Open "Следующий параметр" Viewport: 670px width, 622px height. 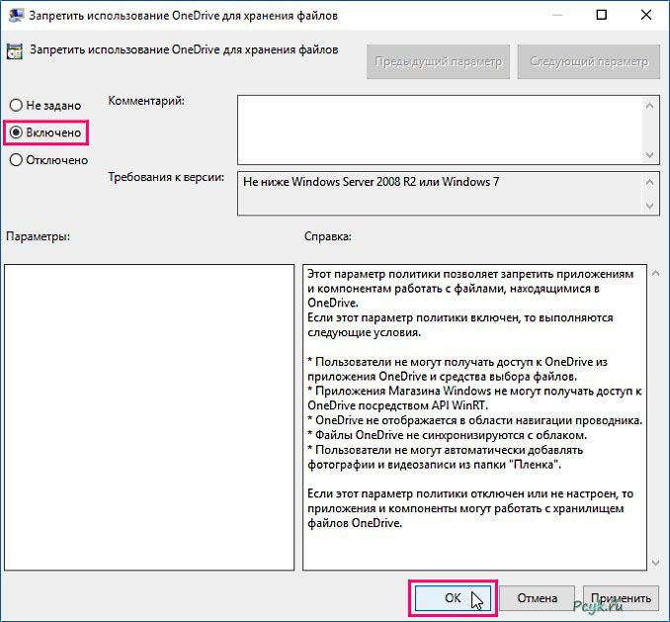(x=588, y=61)
